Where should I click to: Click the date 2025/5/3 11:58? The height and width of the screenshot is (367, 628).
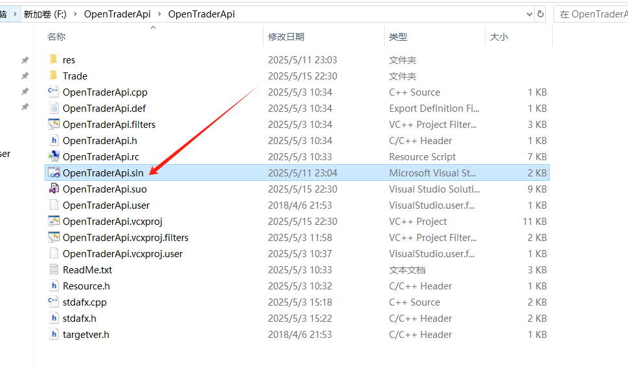click(x=300, y=238)
